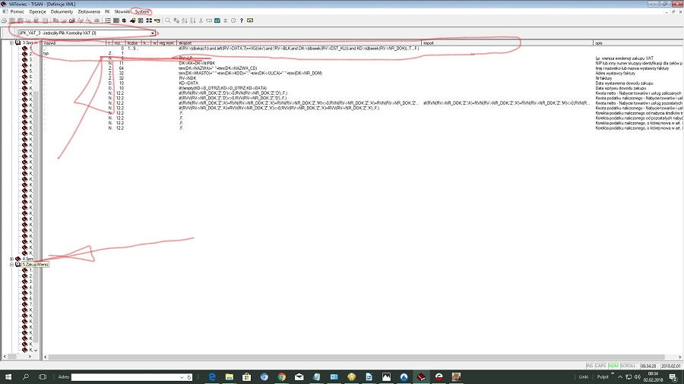Expand the 4.Spr tree node
The width and height of the screenshot is (684, 384).
[11, 259]
